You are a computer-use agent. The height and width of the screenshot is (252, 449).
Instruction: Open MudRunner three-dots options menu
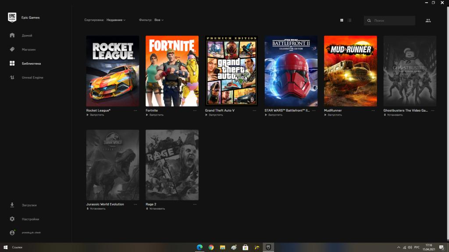click(373, 111)
